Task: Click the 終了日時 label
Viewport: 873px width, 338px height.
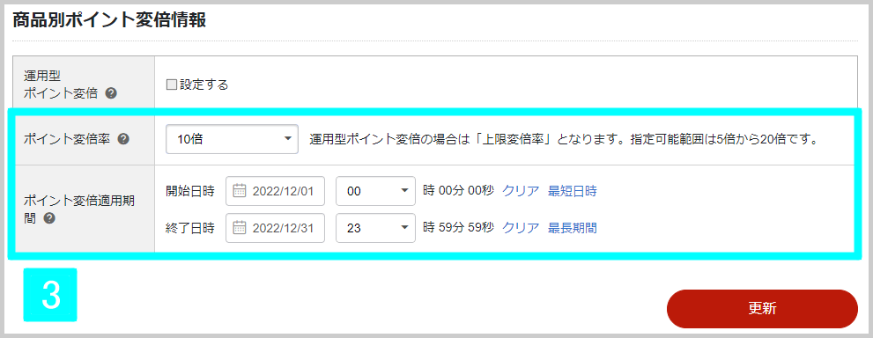Action: tap(190, 228)
